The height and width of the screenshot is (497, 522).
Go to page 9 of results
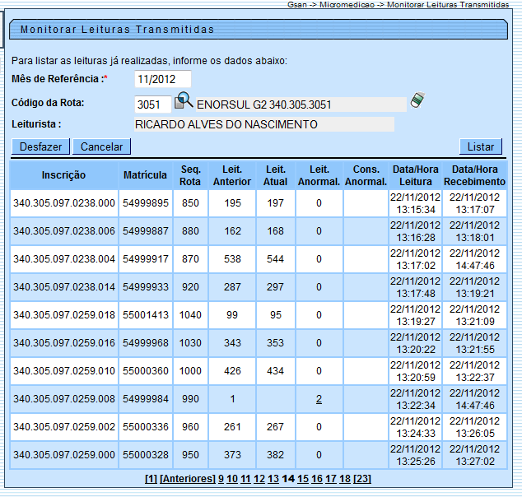[221, 479]
